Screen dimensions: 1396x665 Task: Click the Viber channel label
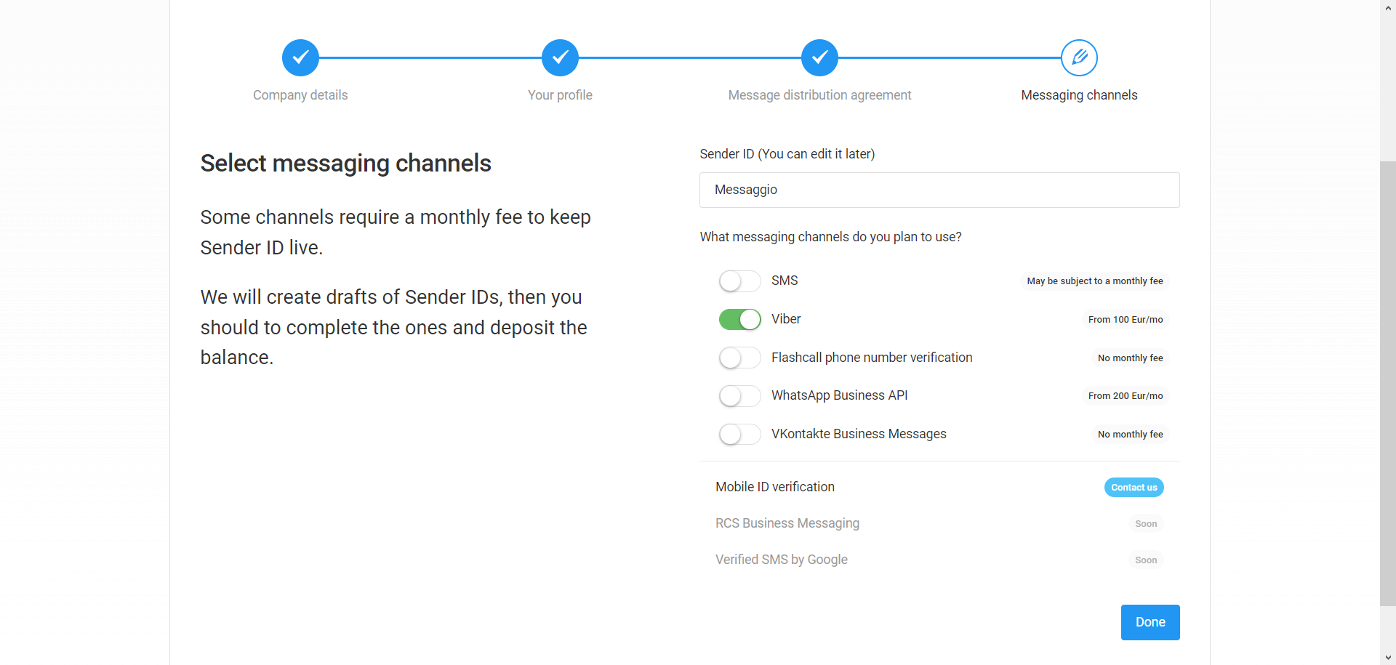pos(786,319)
